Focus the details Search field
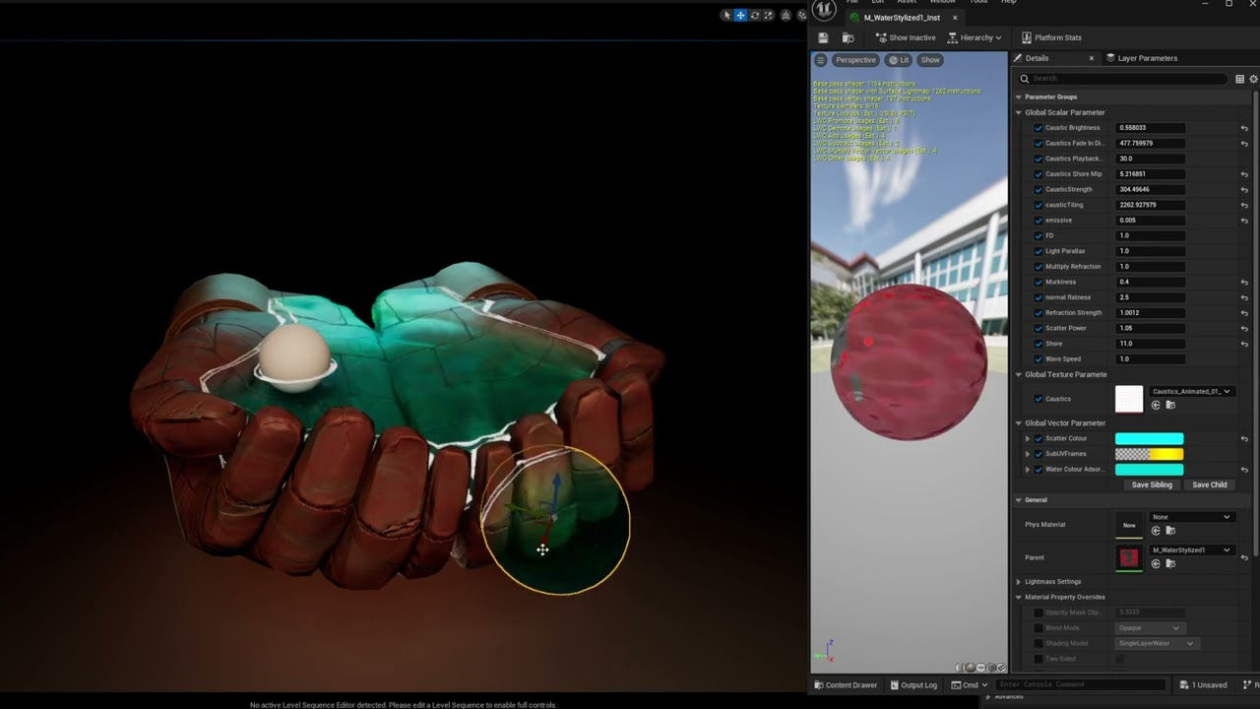This screenshot has height=709, width=1260. [1124, 79]
